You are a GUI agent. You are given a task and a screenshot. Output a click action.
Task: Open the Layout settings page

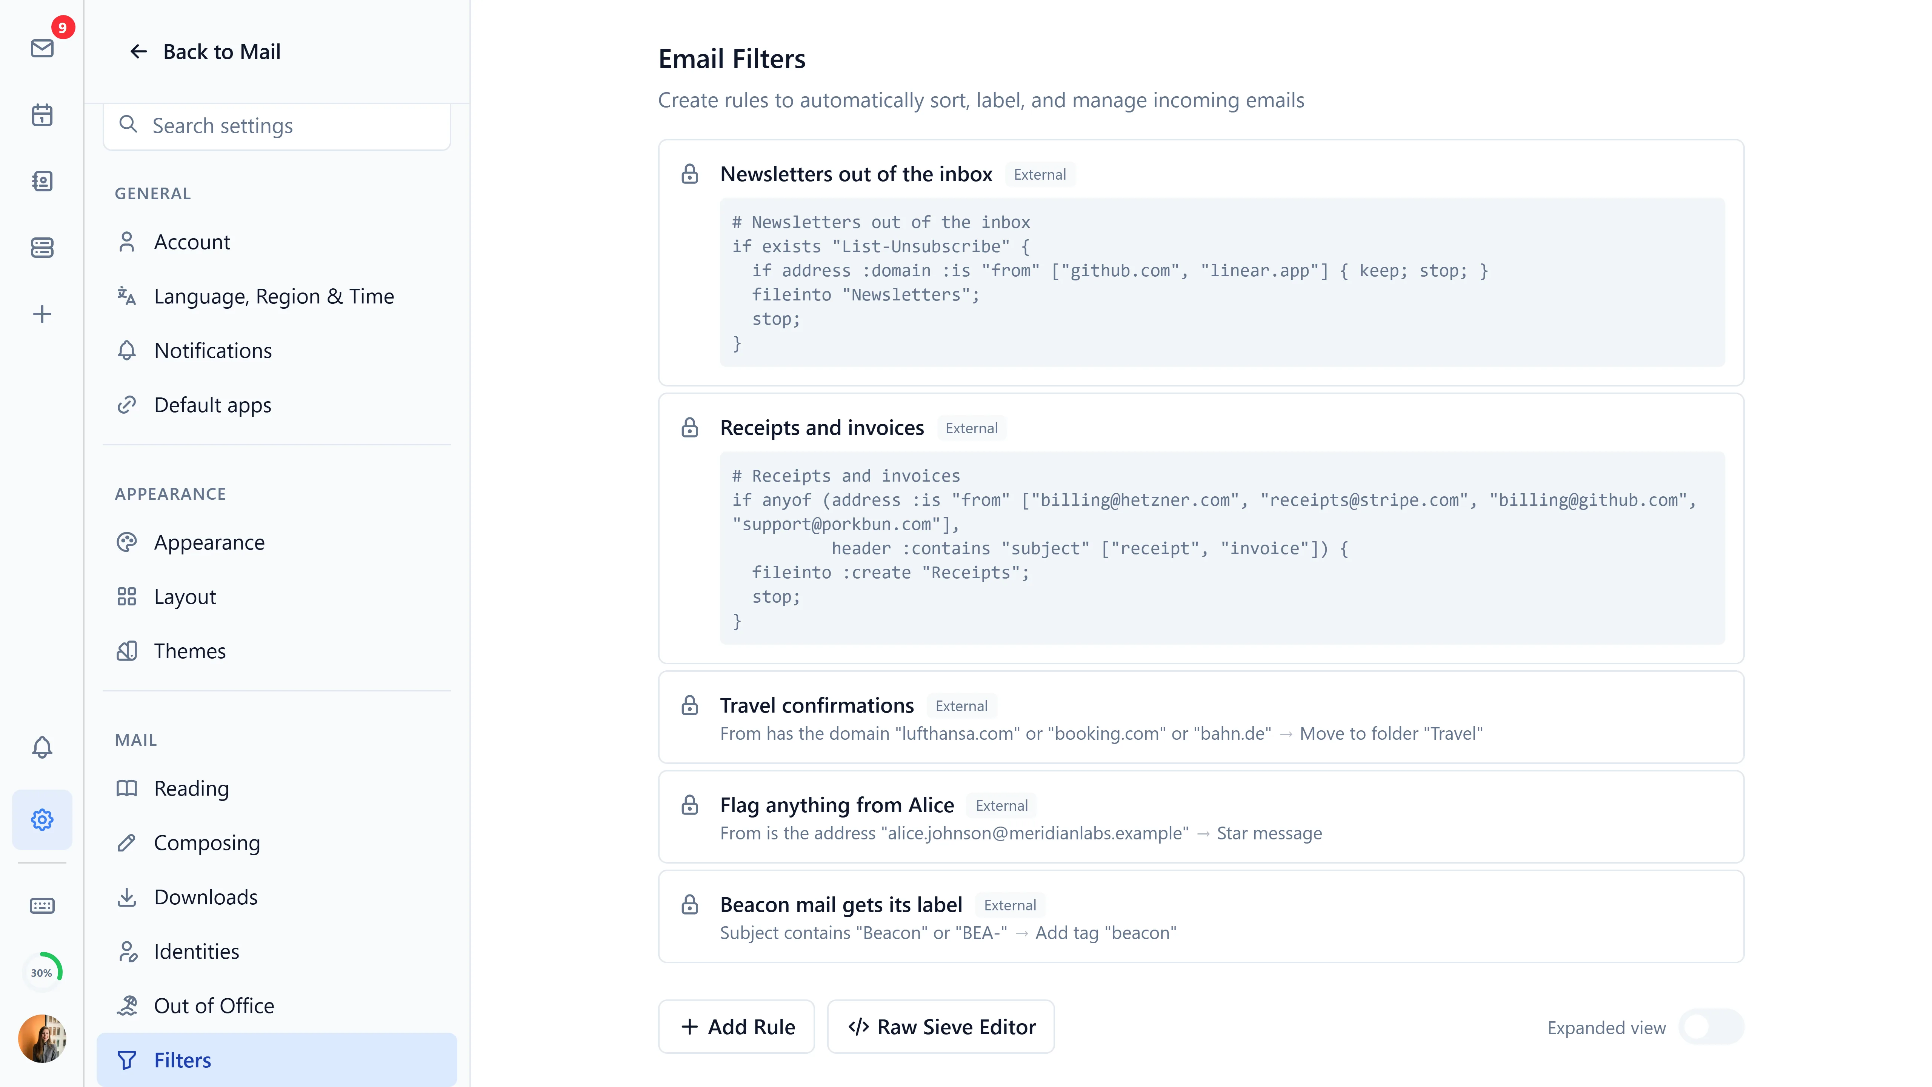tap(277, 597)
